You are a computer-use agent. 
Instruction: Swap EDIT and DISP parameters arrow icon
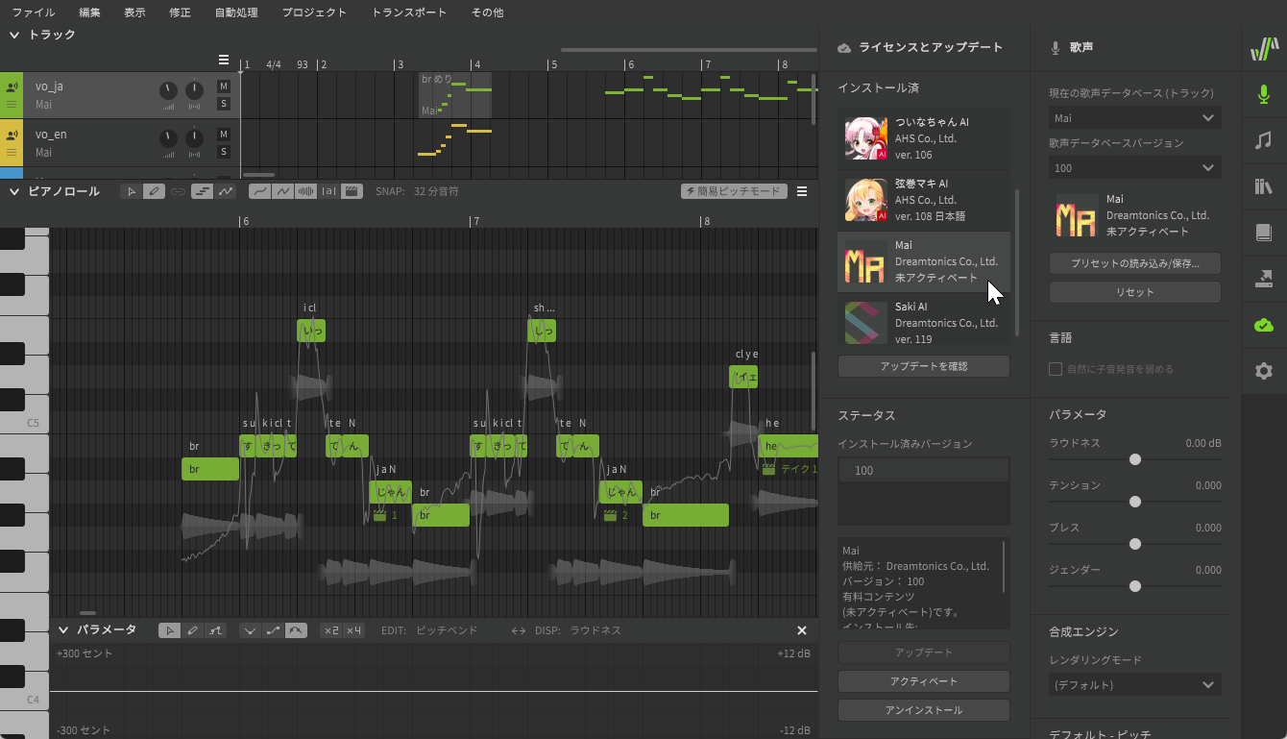519,630
